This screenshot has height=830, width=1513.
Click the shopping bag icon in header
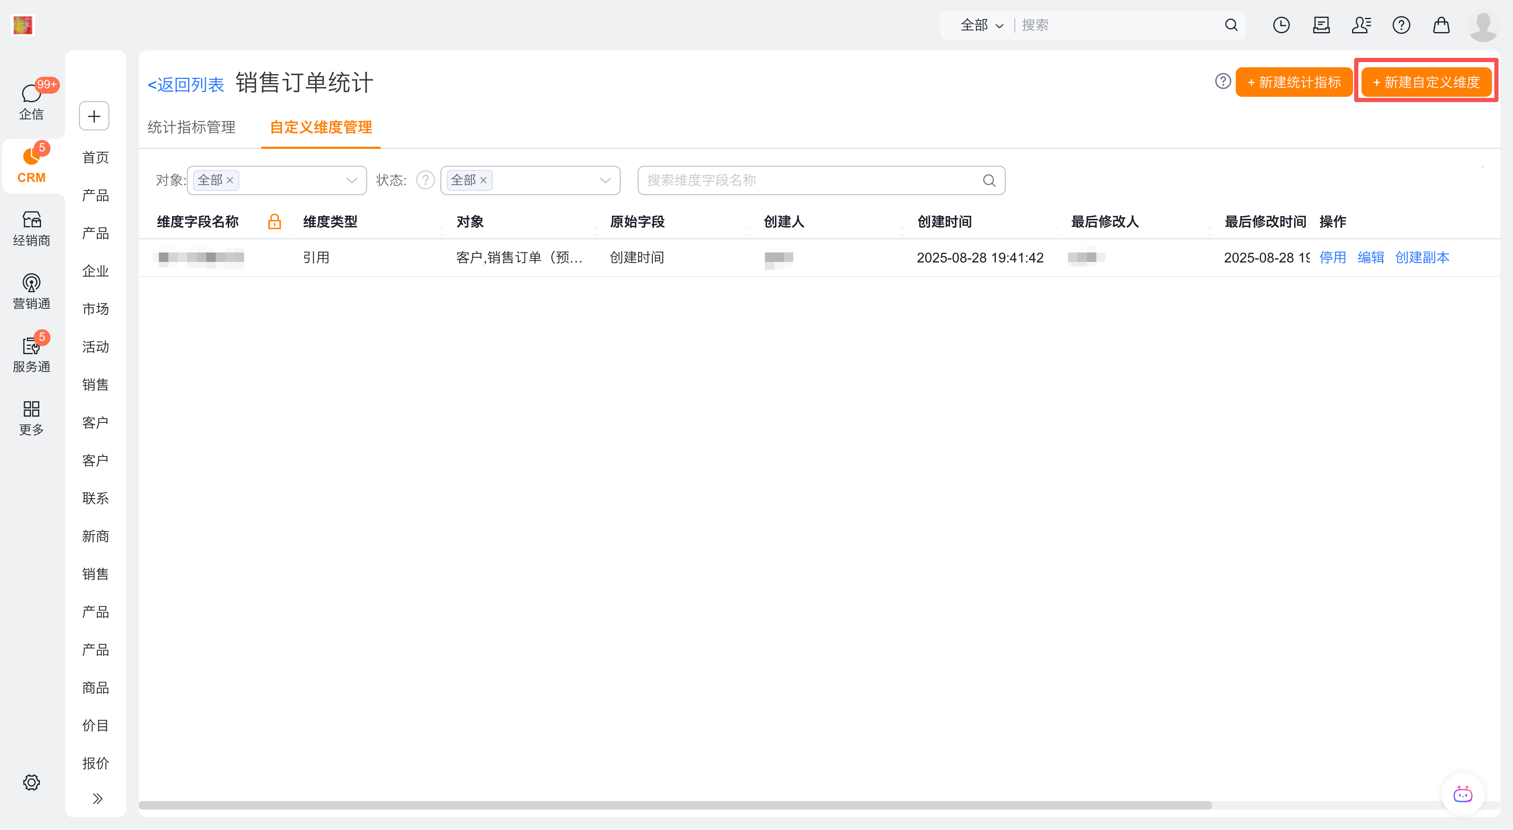click(x=1441, y=25)
